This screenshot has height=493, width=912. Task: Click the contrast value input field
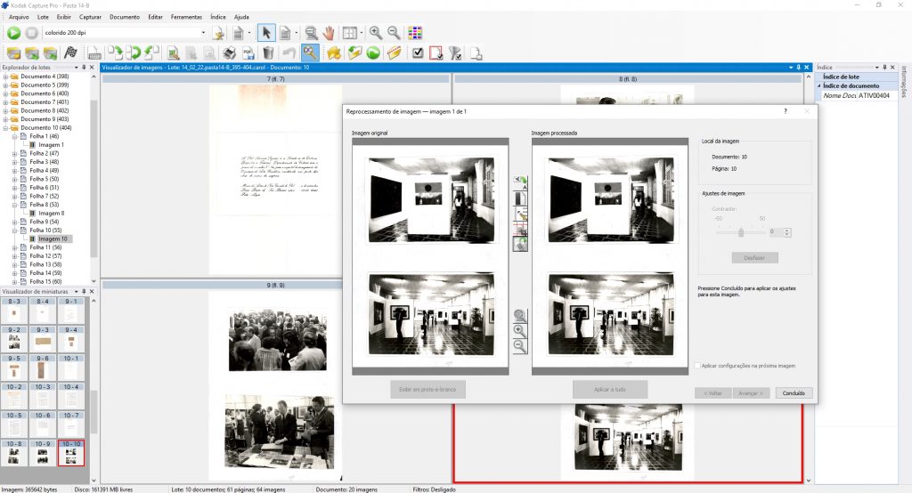(776, 232)
